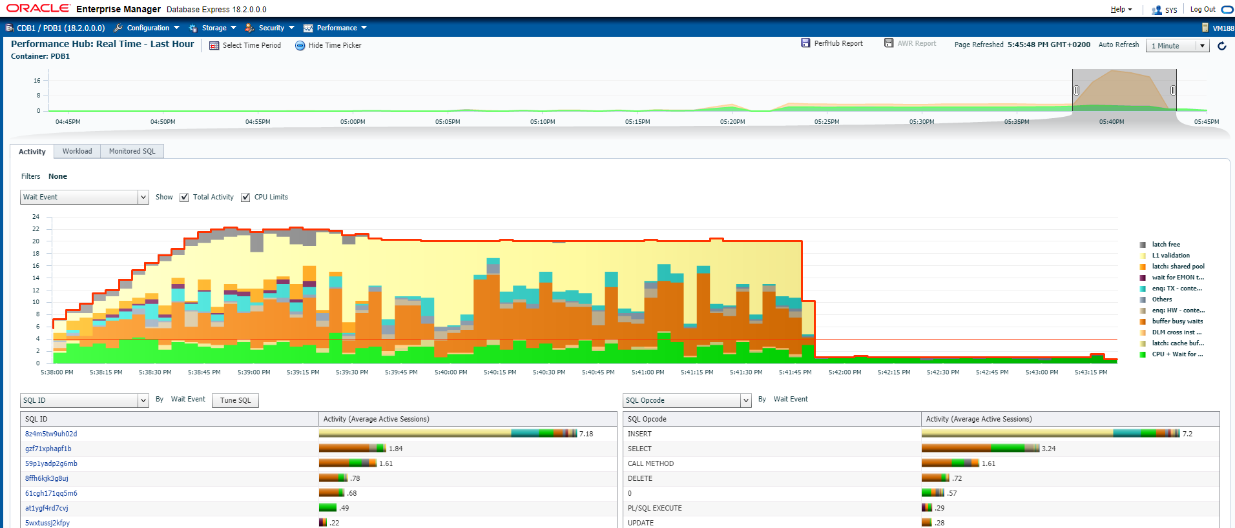Expand the Configuration menu
This screenshot has width=1235, height=528.
(152, 28)
